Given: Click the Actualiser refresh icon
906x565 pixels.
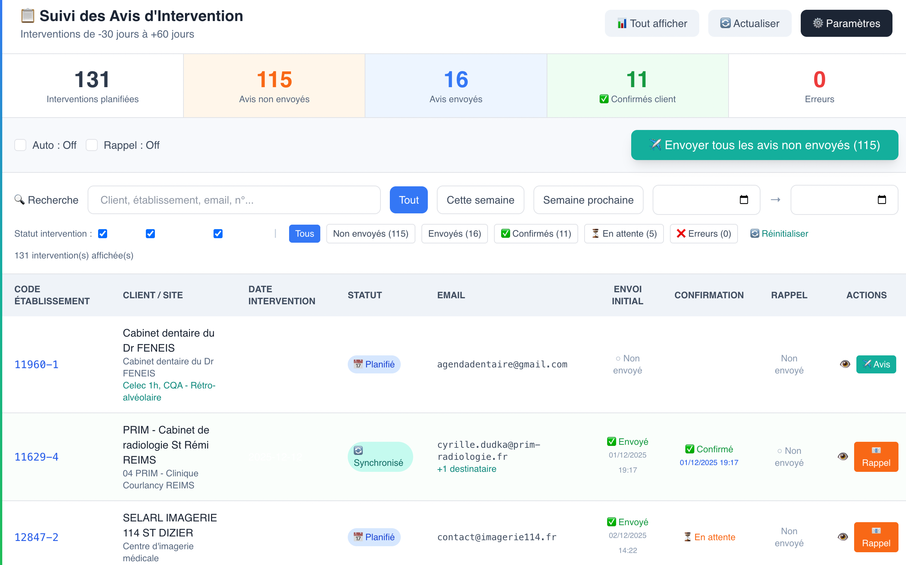Looking at the screenshot, I should point(726,23).
